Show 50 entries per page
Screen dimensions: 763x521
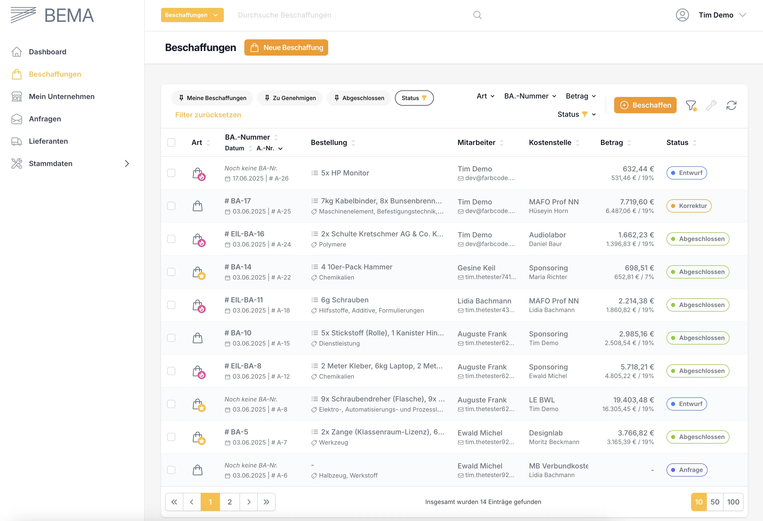click(715, 502)
